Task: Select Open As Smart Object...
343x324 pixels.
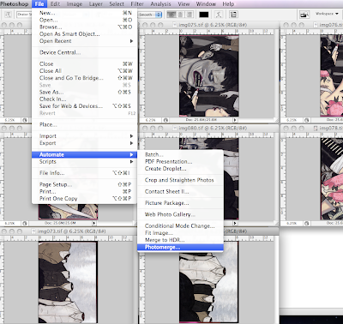Action: click(x=84, y=34)
